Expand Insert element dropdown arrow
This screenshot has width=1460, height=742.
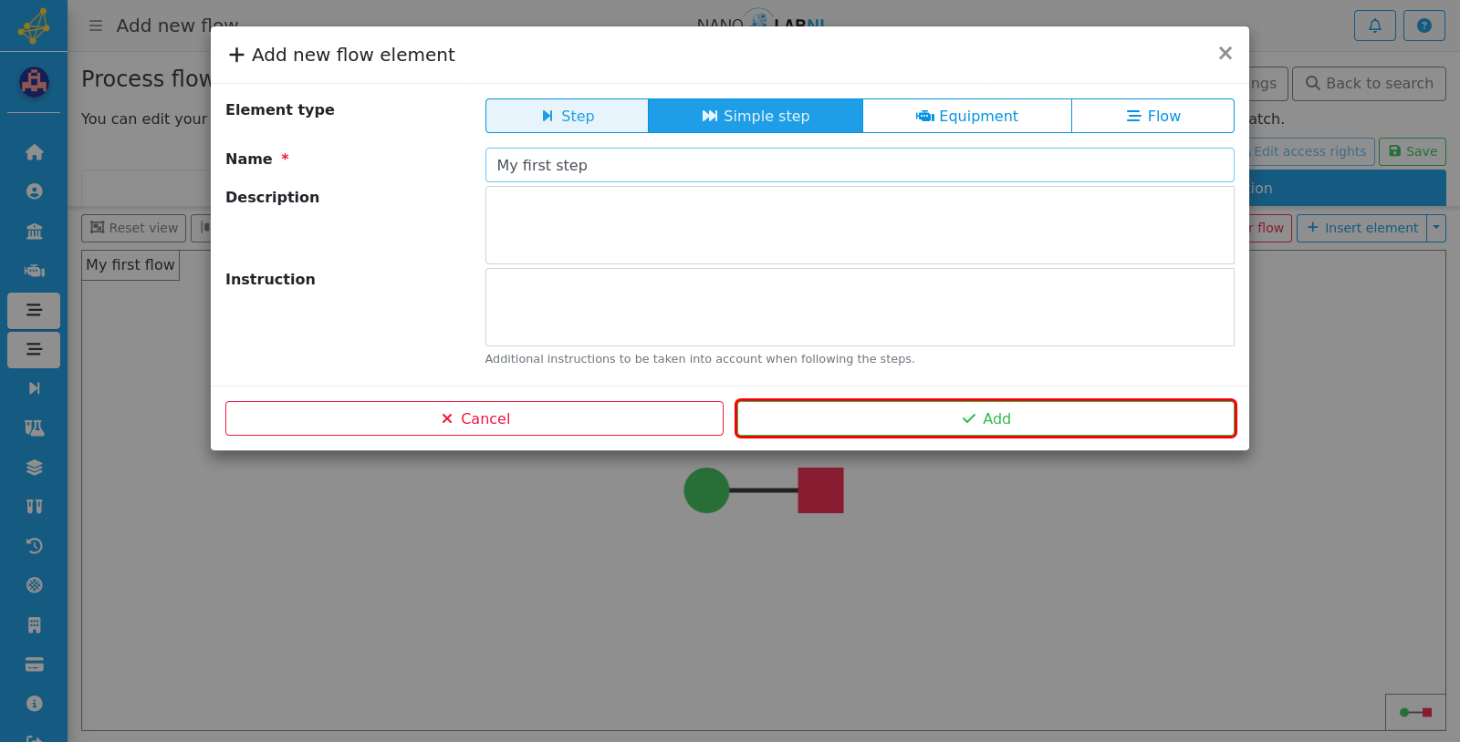click(x=1436, y=228)
